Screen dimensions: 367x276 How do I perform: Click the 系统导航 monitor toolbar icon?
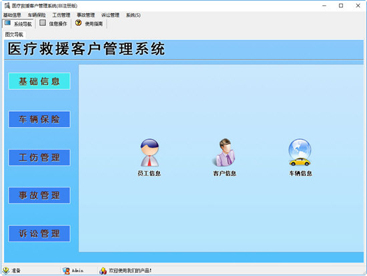(x=8, y=23)
